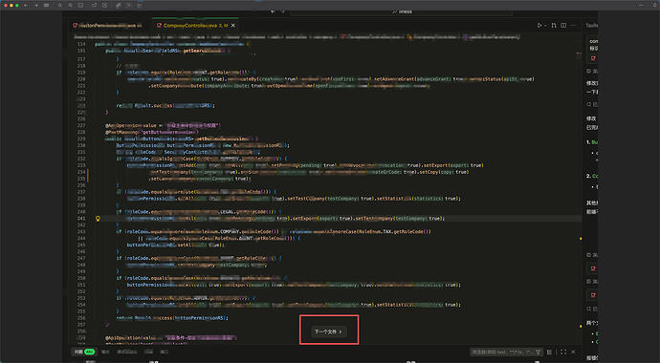Open the 端口 ports panel tab

click(165, 352)
